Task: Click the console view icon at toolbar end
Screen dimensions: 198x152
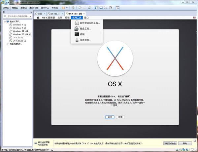Action: pyautogui.click(x=117, y=8)
